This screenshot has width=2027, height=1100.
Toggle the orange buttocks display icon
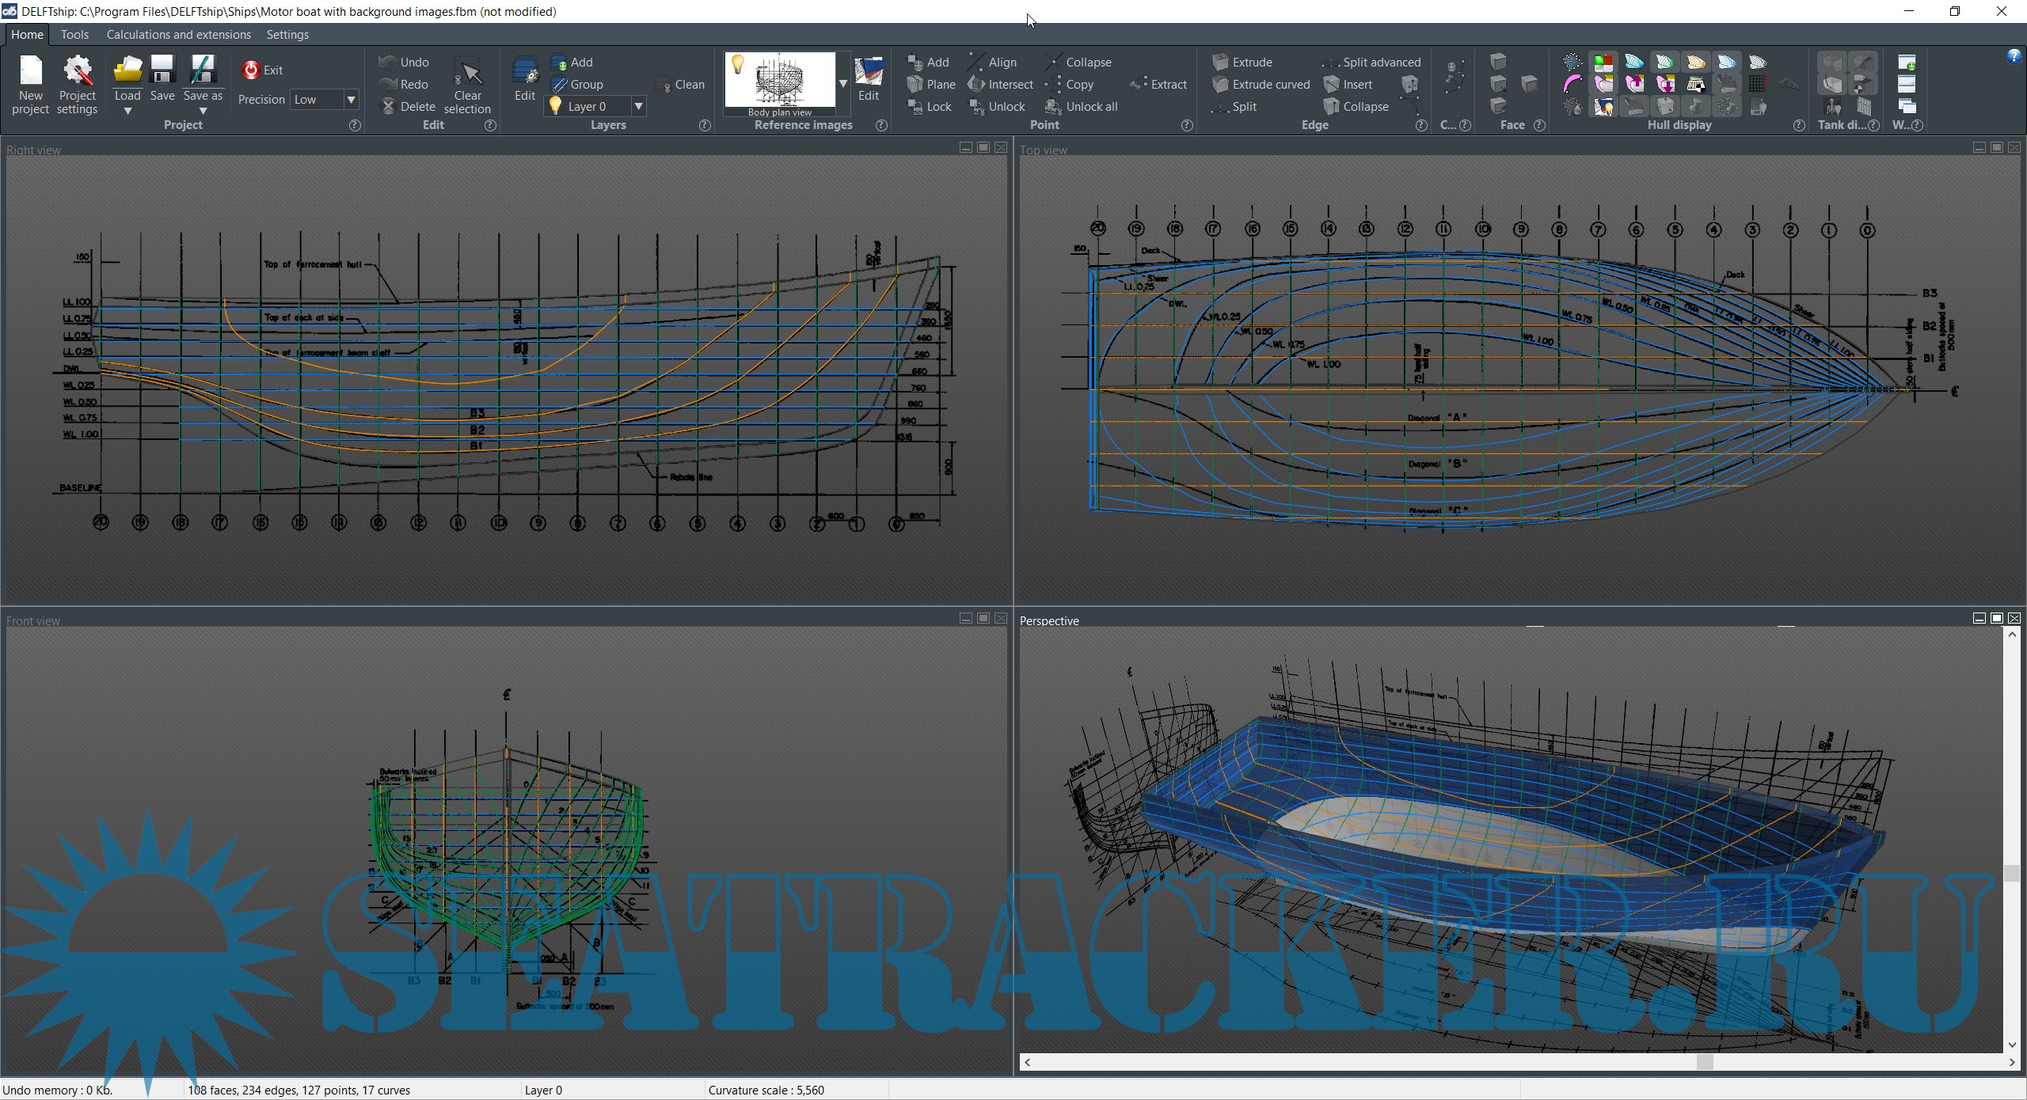coord(1695,62)
